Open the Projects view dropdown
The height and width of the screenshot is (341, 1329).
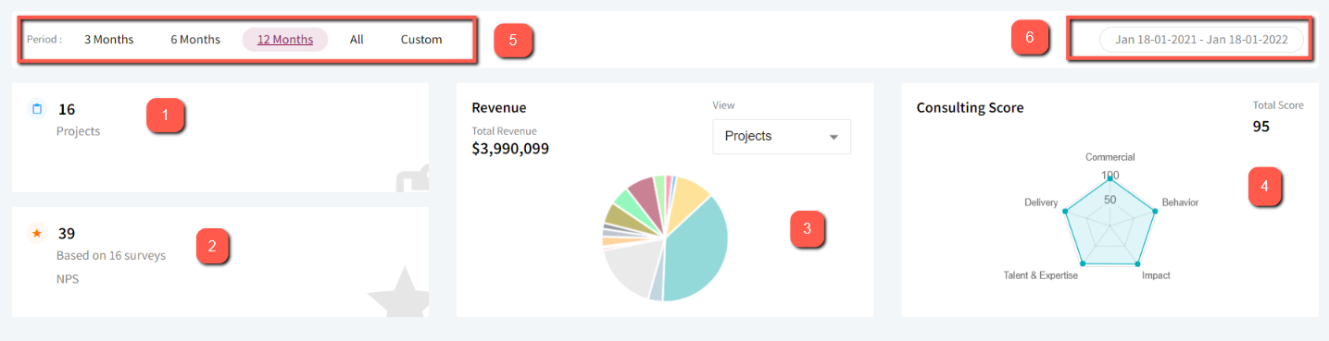coord(782,136)
